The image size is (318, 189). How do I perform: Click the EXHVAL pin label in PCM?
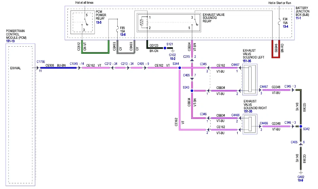pyautogui.click(x=15, y=68)
